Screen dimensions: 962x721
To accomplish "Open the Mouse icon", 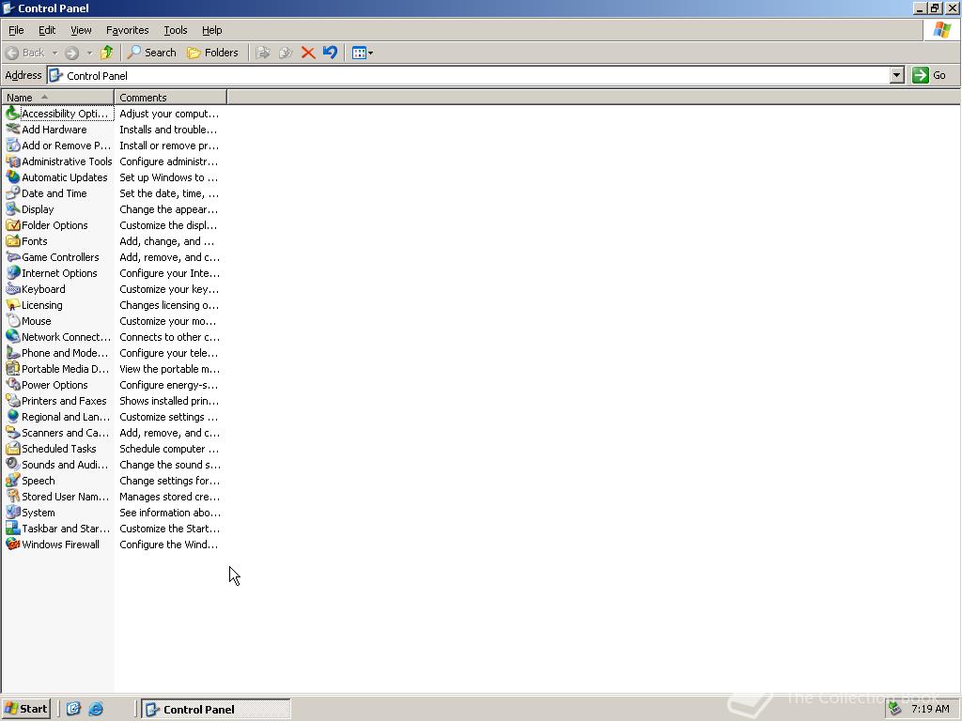I will point(13,321).
